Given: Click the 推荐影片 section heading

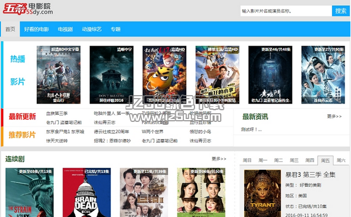Looking at the screenshot, I should point(22,135).
